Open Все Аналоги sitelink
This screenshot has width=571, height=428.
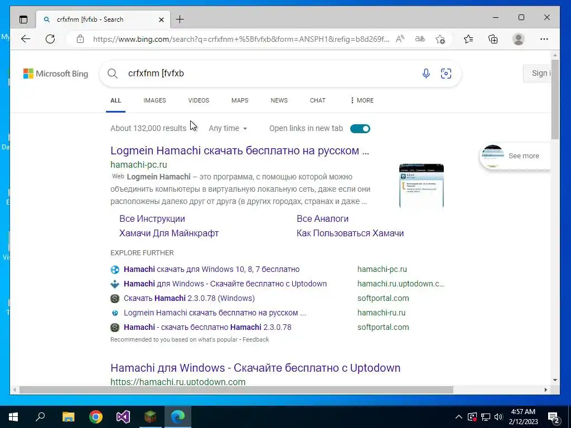click(323, 218)
